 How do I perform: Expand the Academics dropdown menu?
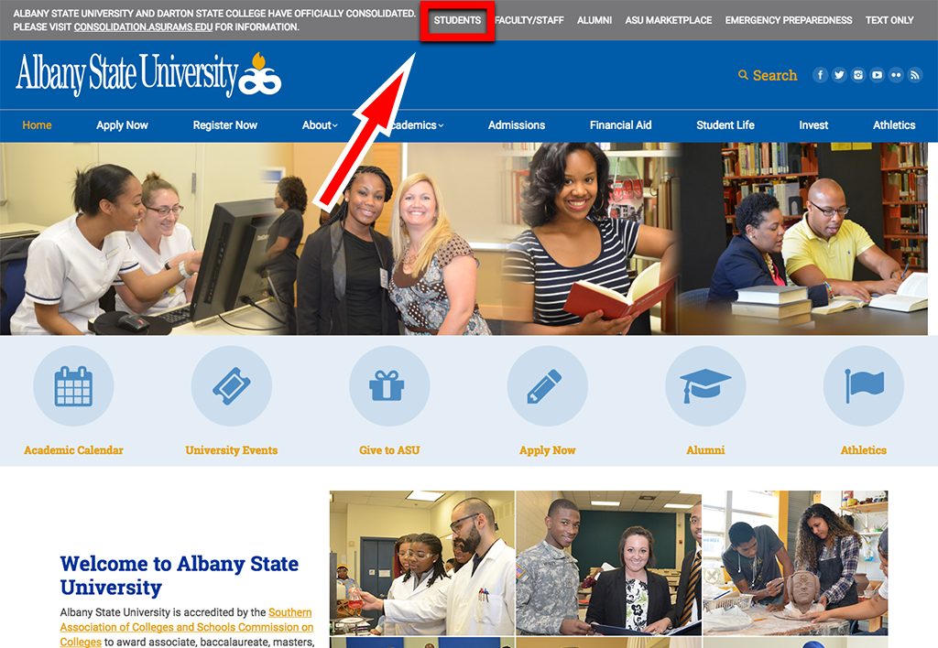coord(414,125)
